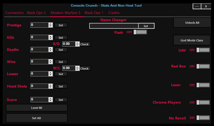
Task: Click into the Score number field
Action: click(x=39, y=100)
